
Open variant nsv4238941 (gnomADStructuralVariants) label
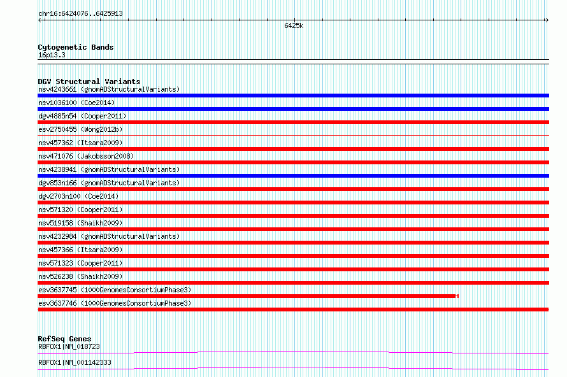pyautogui.click(x=109, y=169)
